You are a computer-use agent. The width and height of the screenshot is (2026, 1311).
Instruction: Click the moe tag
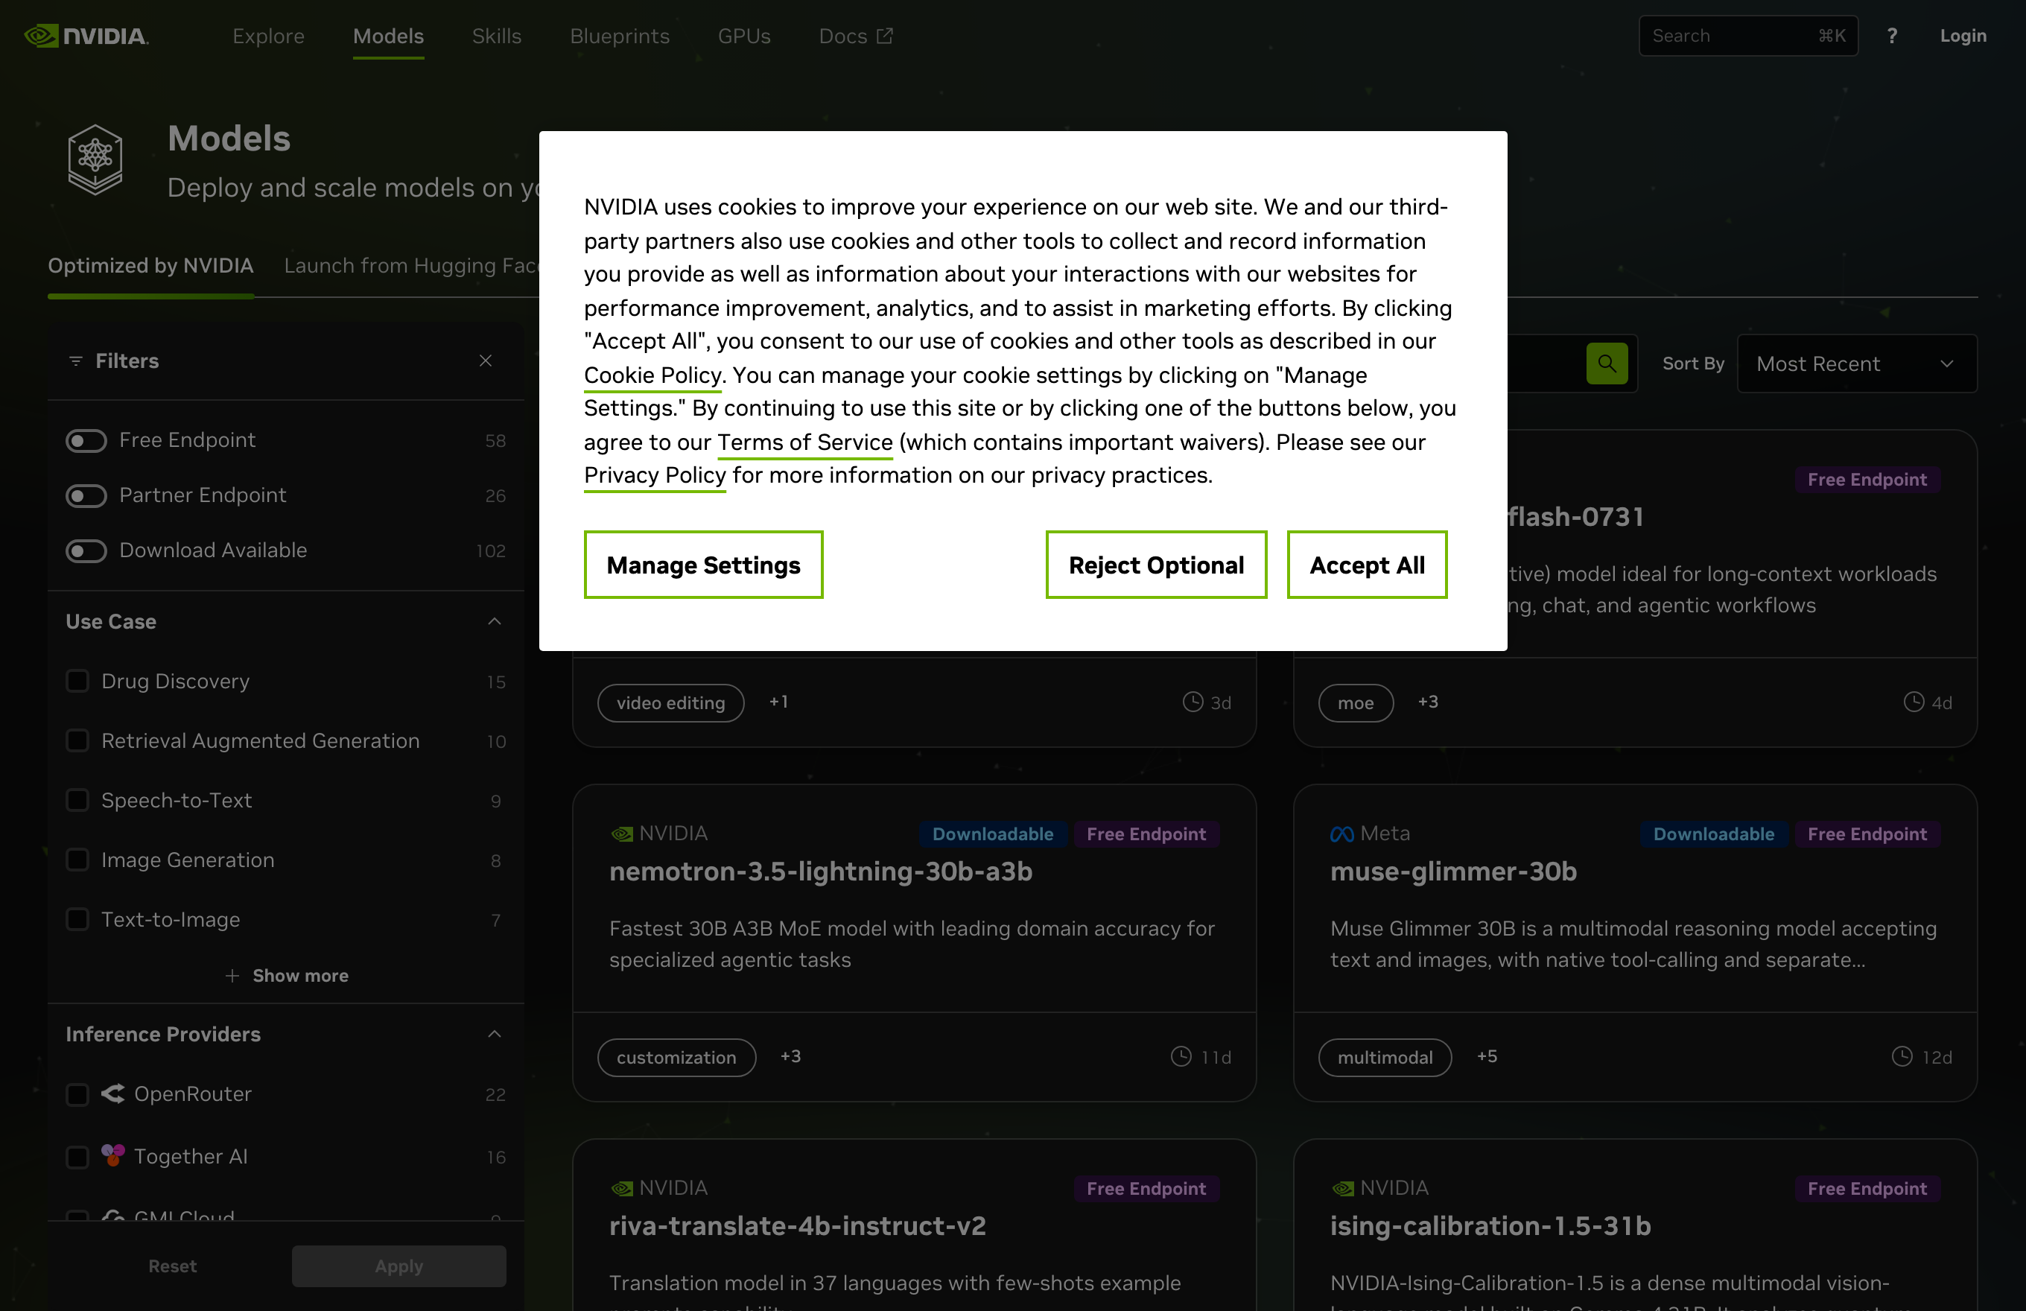pyautogui.click(x=1355, y=702)
